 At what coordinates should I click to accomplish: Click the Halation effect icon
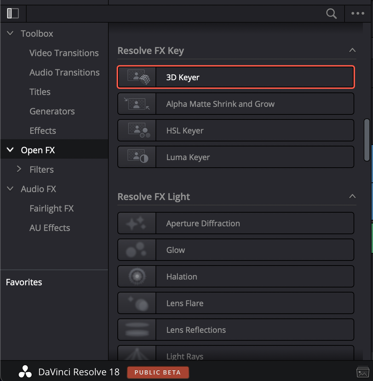pos(137,277)
